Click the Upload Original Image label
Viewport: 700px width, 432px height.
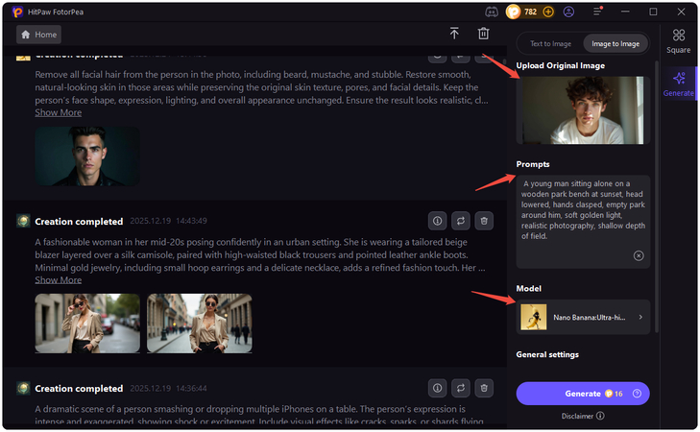pyautogui.click(x=561, y=65)
